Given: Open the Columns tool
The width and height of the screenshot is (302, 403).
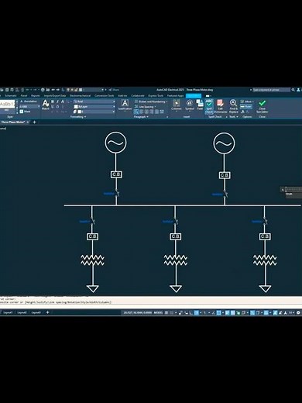Looking at the screenshot, I should point(177,105).
